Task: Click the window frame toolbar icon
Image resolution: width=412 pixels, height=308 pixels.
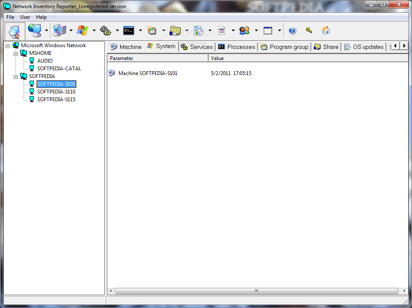Action: click(x=268, y=30)
